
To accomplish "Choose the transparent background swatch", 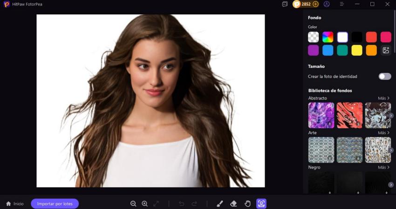I will click(314, 37).
